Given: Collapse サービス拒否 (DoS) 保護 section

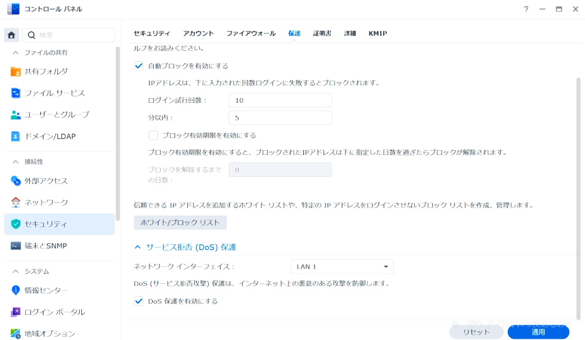Looking at the screenshot, I should 137,247.
